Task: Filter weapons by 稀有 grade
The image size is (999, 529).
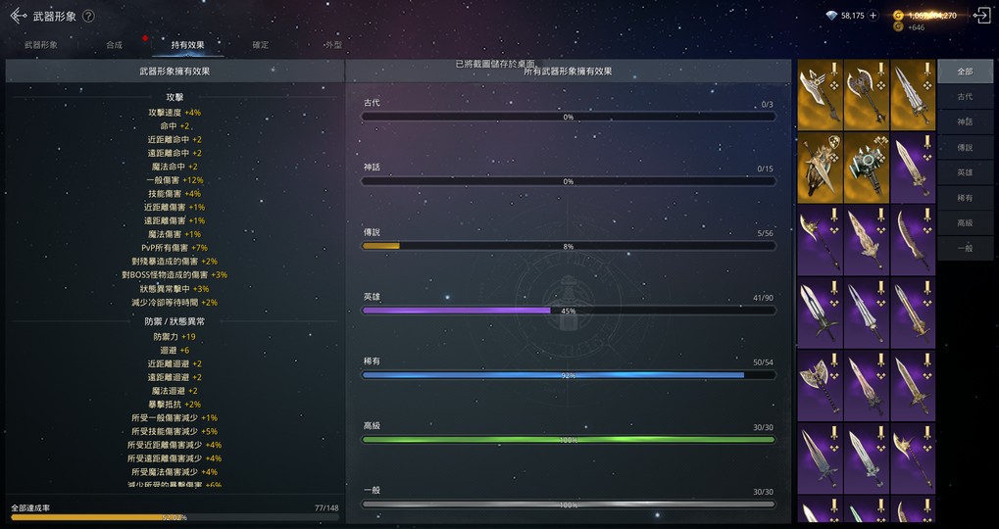Action: coord(965,198)
